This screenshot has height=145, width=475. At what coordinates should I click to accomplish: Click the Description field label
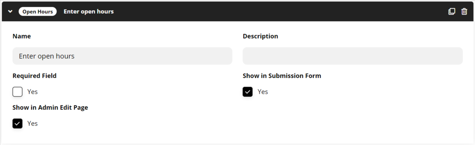tap(260, 36)
